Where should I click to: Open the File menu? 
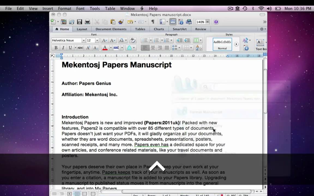point(8,9)
